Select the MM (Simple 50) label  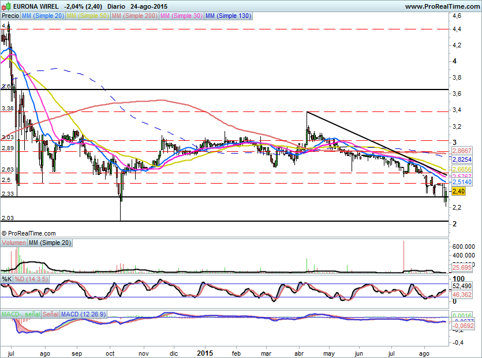(88, 16)
